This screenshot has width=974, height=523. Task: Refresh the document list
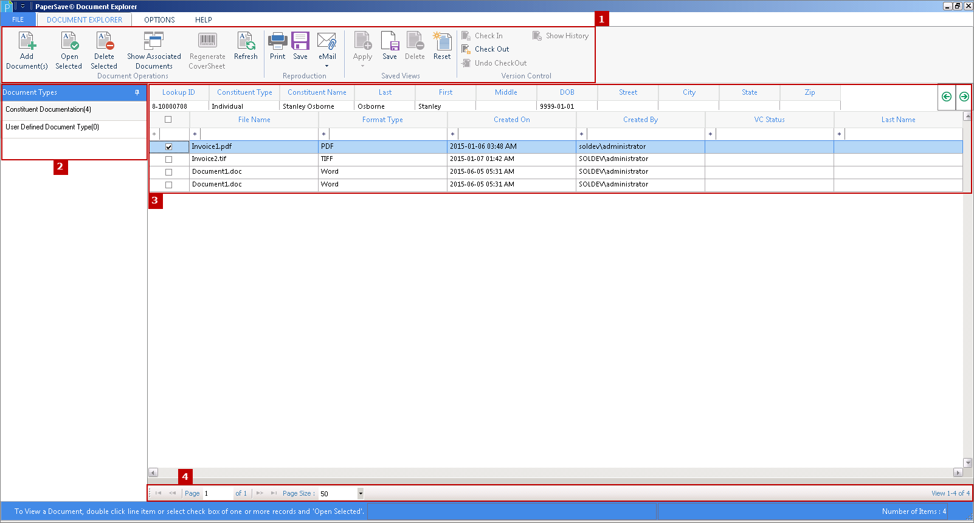pos(246,41)
